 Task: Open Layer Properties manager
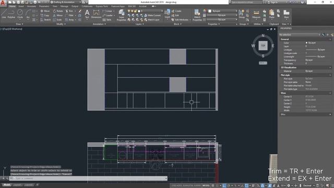click(122, 15)
